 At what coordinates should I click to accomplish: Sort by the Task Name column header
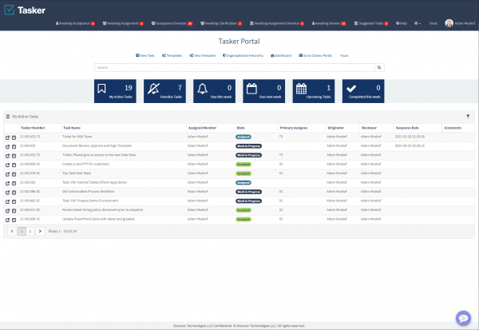(72, 128)
